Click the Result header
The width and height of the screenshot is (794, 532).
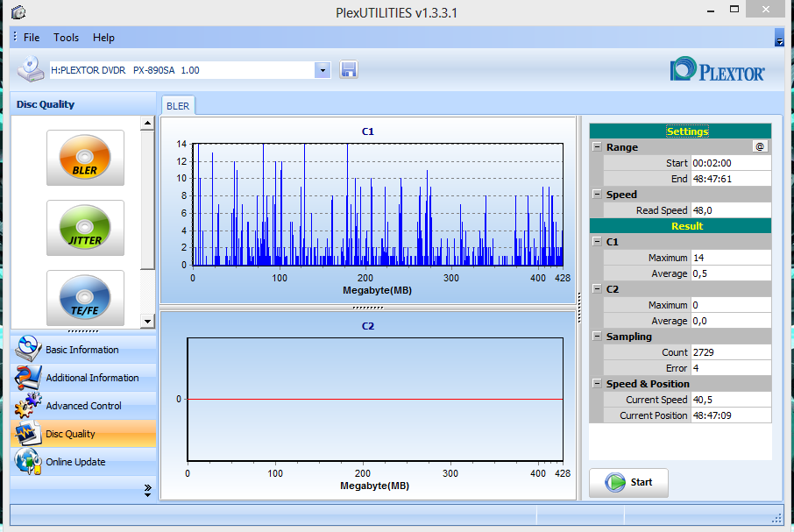click(680, 226)
